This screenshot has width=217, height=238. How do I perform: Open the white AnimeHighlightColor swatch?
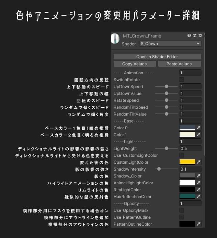[x=187, y=183]
